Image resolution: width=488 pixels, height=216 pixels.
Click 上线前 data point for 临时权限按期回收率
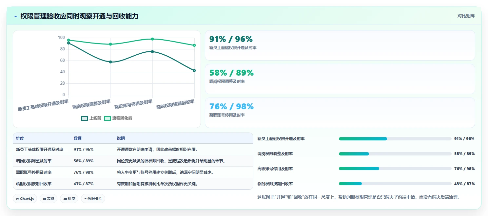coord(194,70)
